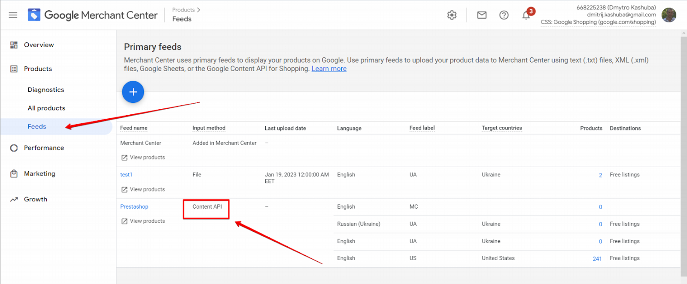Image resolution: width=687 pixels, height=284 pixels.
Task: Click the CSS: Google Shopping account text
Action: [x=598, y=22]
